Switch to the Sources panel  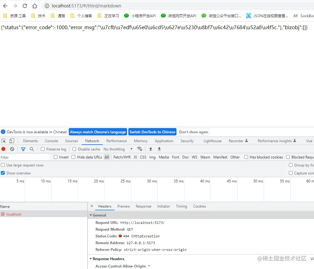(x=72, y=141)
